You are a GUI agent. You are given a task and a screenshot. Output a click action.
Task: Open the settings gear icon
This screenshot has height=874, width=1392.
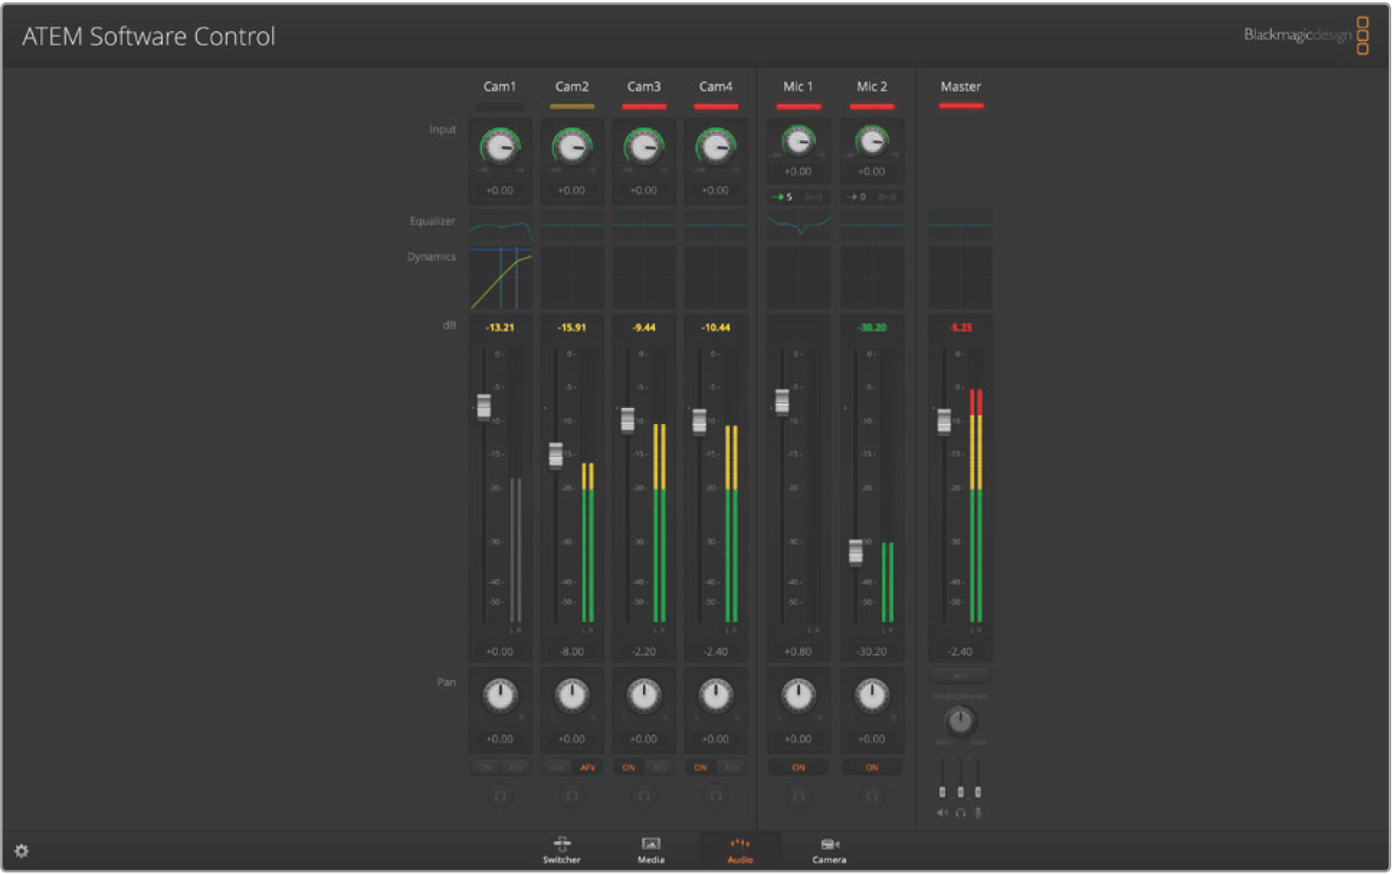22,851
